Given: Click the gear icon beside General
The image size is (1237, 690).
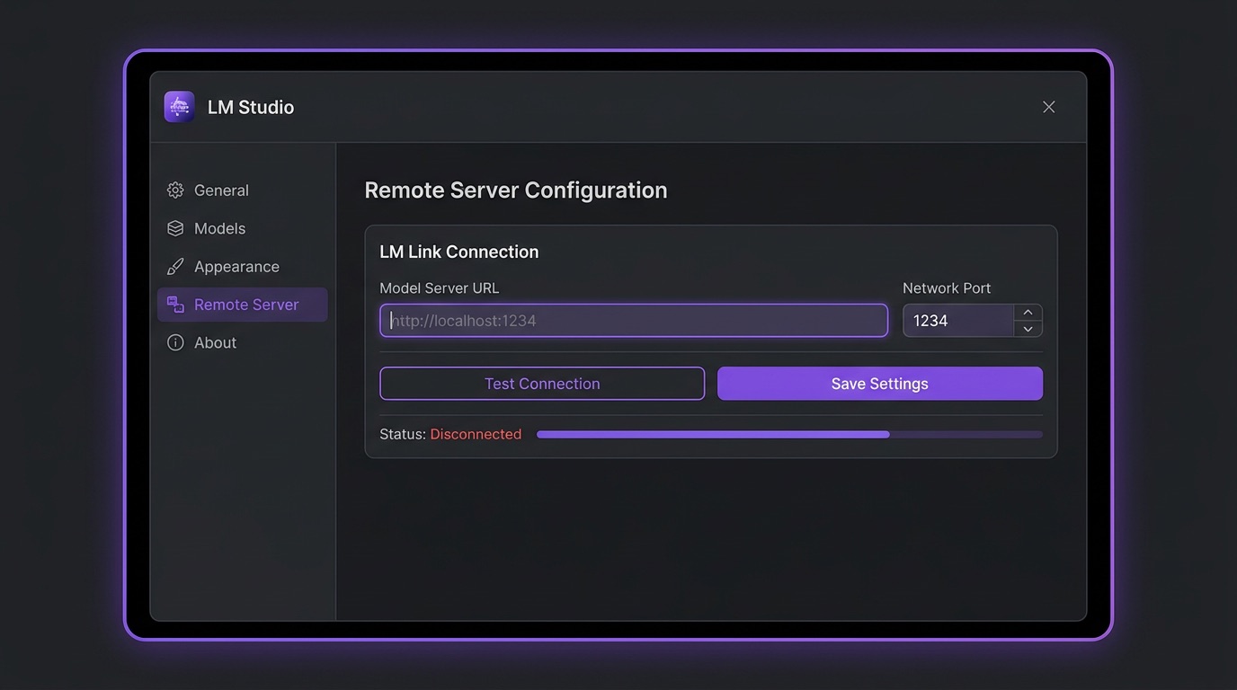Looking at the screenshot, I should pos(175,190).
